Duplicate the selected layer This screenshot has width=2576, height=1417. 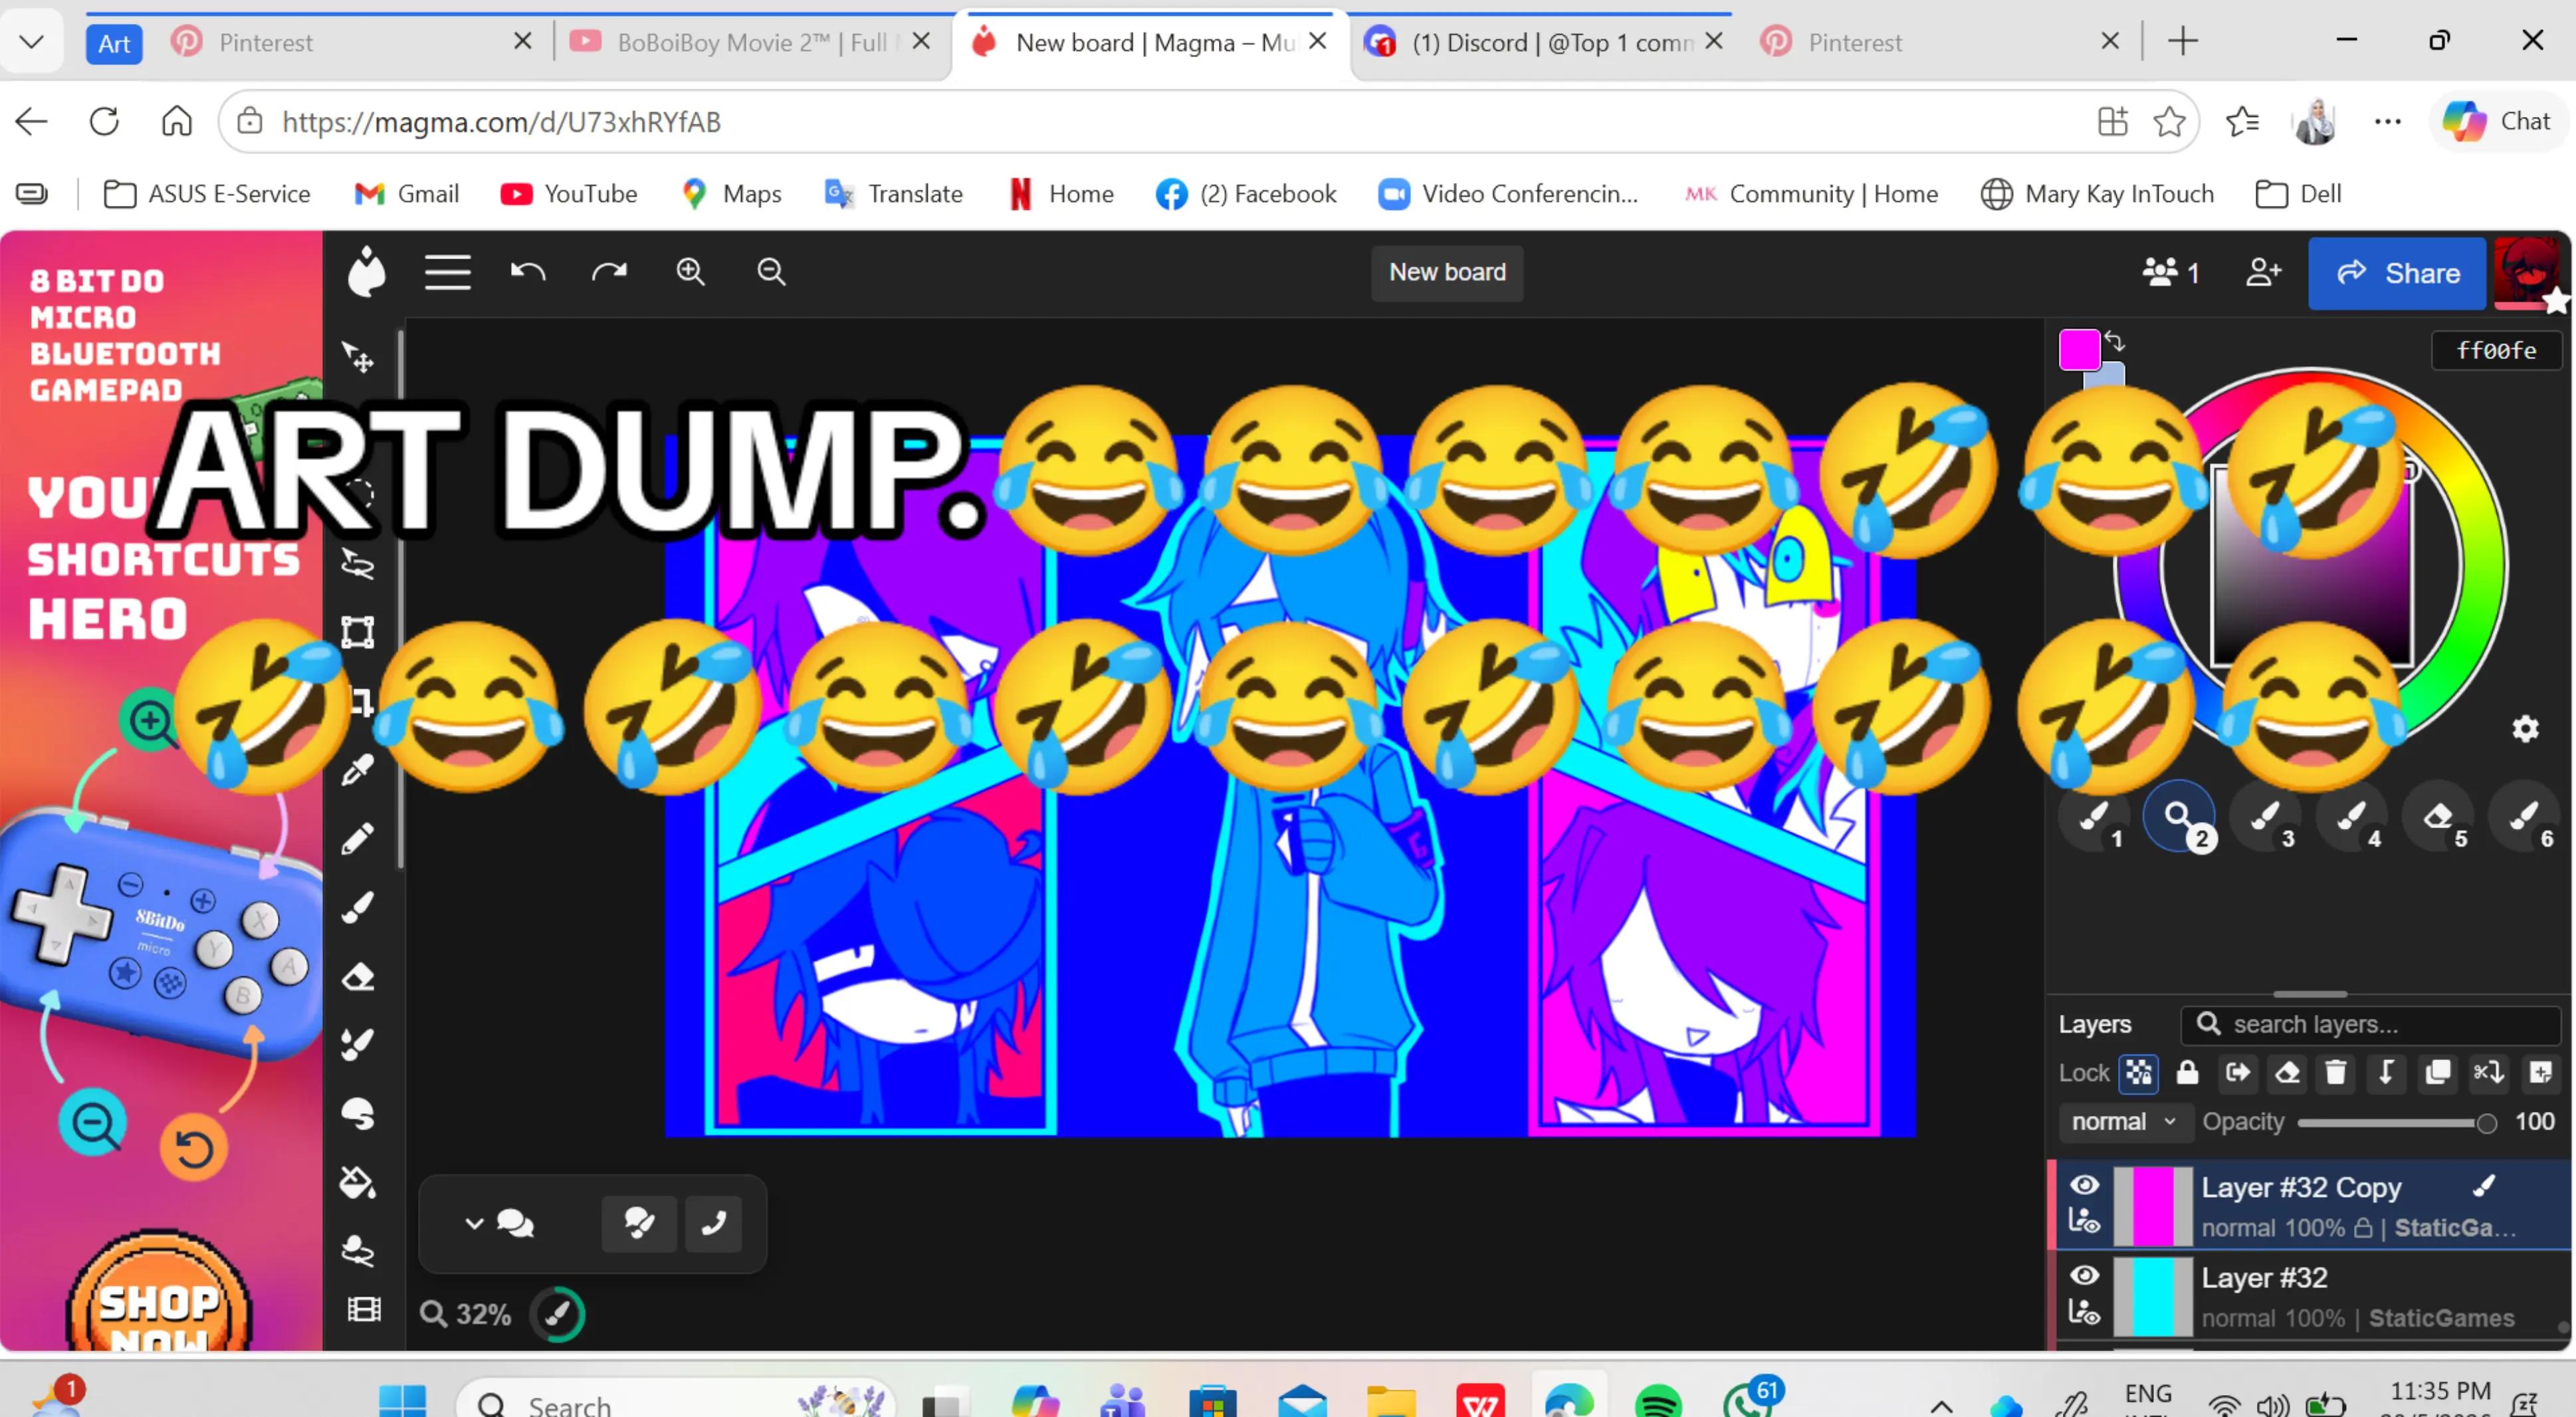point(2437,1073)
